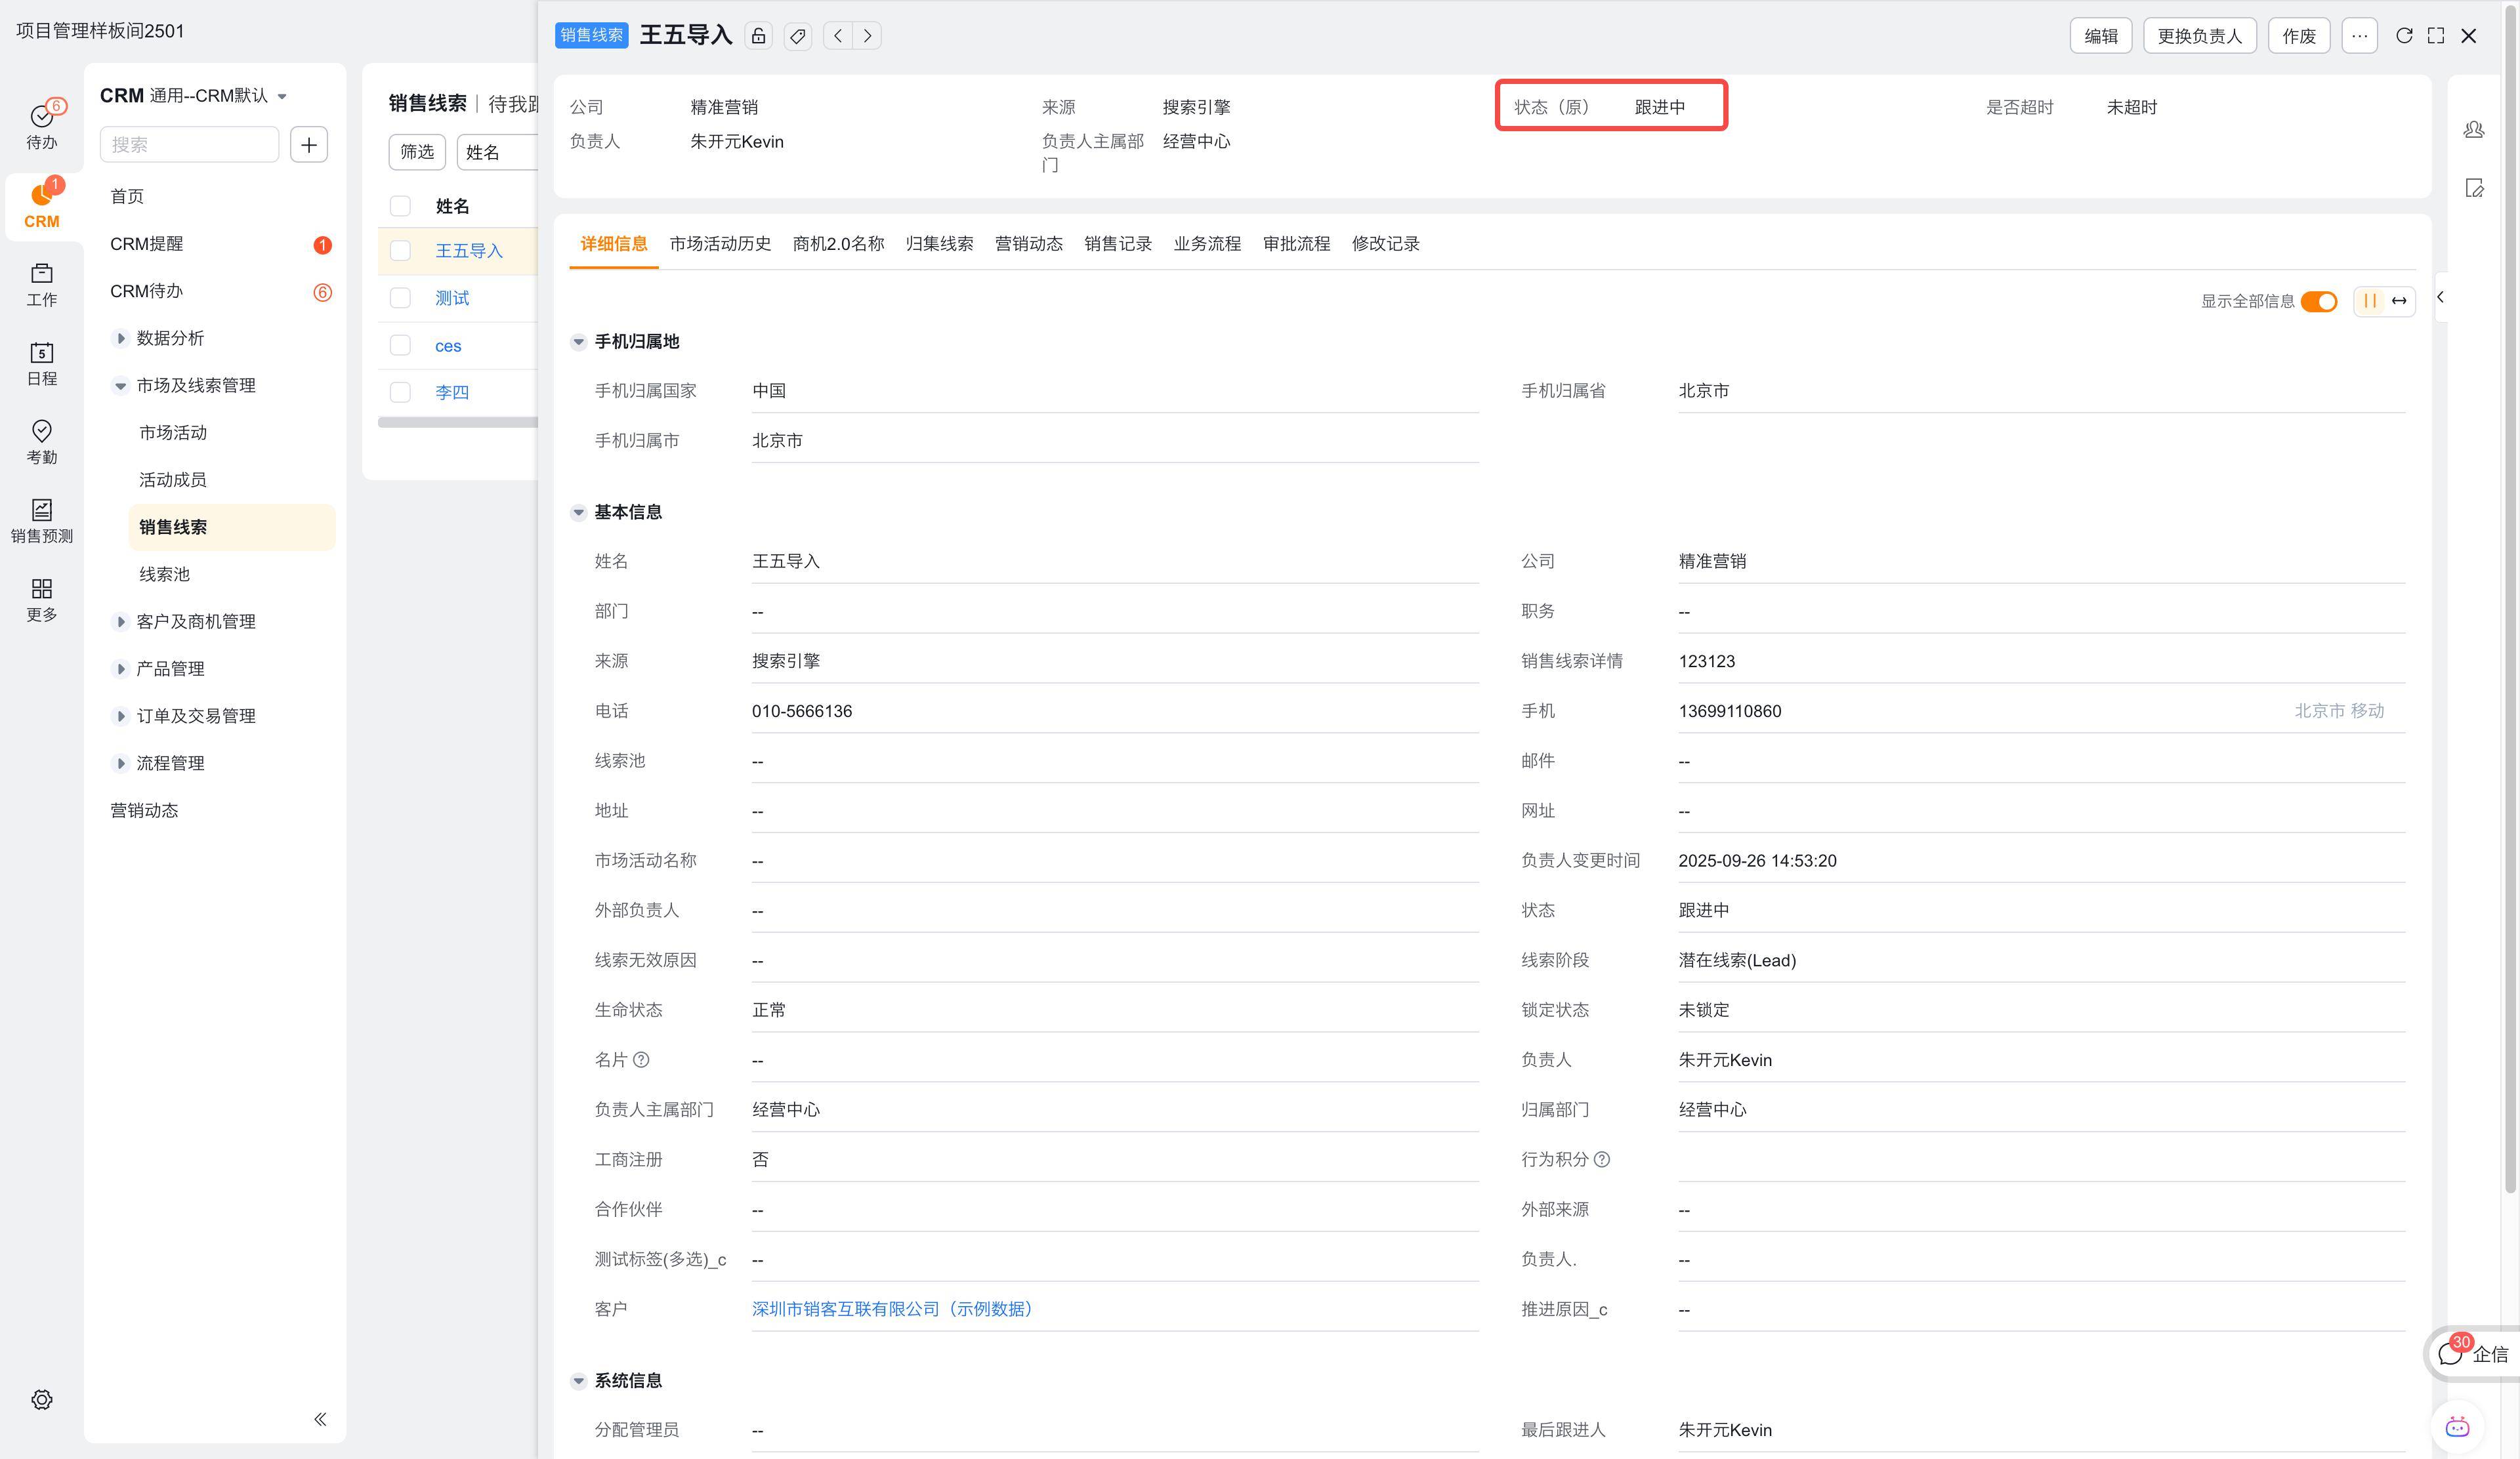Check the box for 测试 row
Viewport: 2520px width, 1459px height.
point(401,298)
